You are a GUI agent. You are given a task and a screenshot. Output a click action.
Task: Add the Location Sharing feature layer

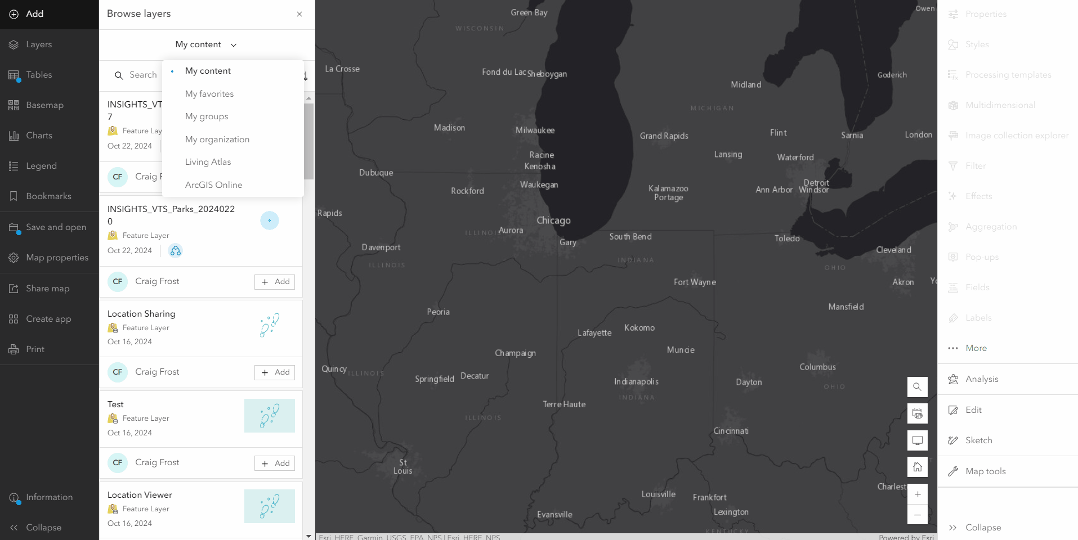(274, 372)
